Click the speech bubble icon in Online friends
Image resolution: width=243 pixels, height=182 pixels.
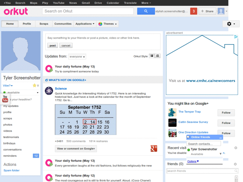click(188, 137)
